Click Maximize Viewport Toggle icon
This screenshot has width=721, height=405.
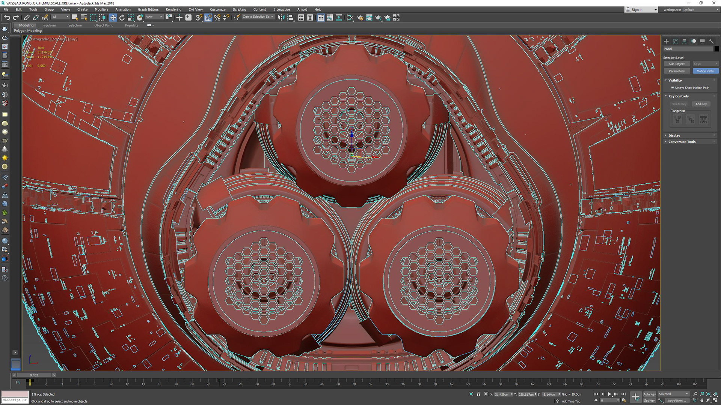(x=715, y=400)
